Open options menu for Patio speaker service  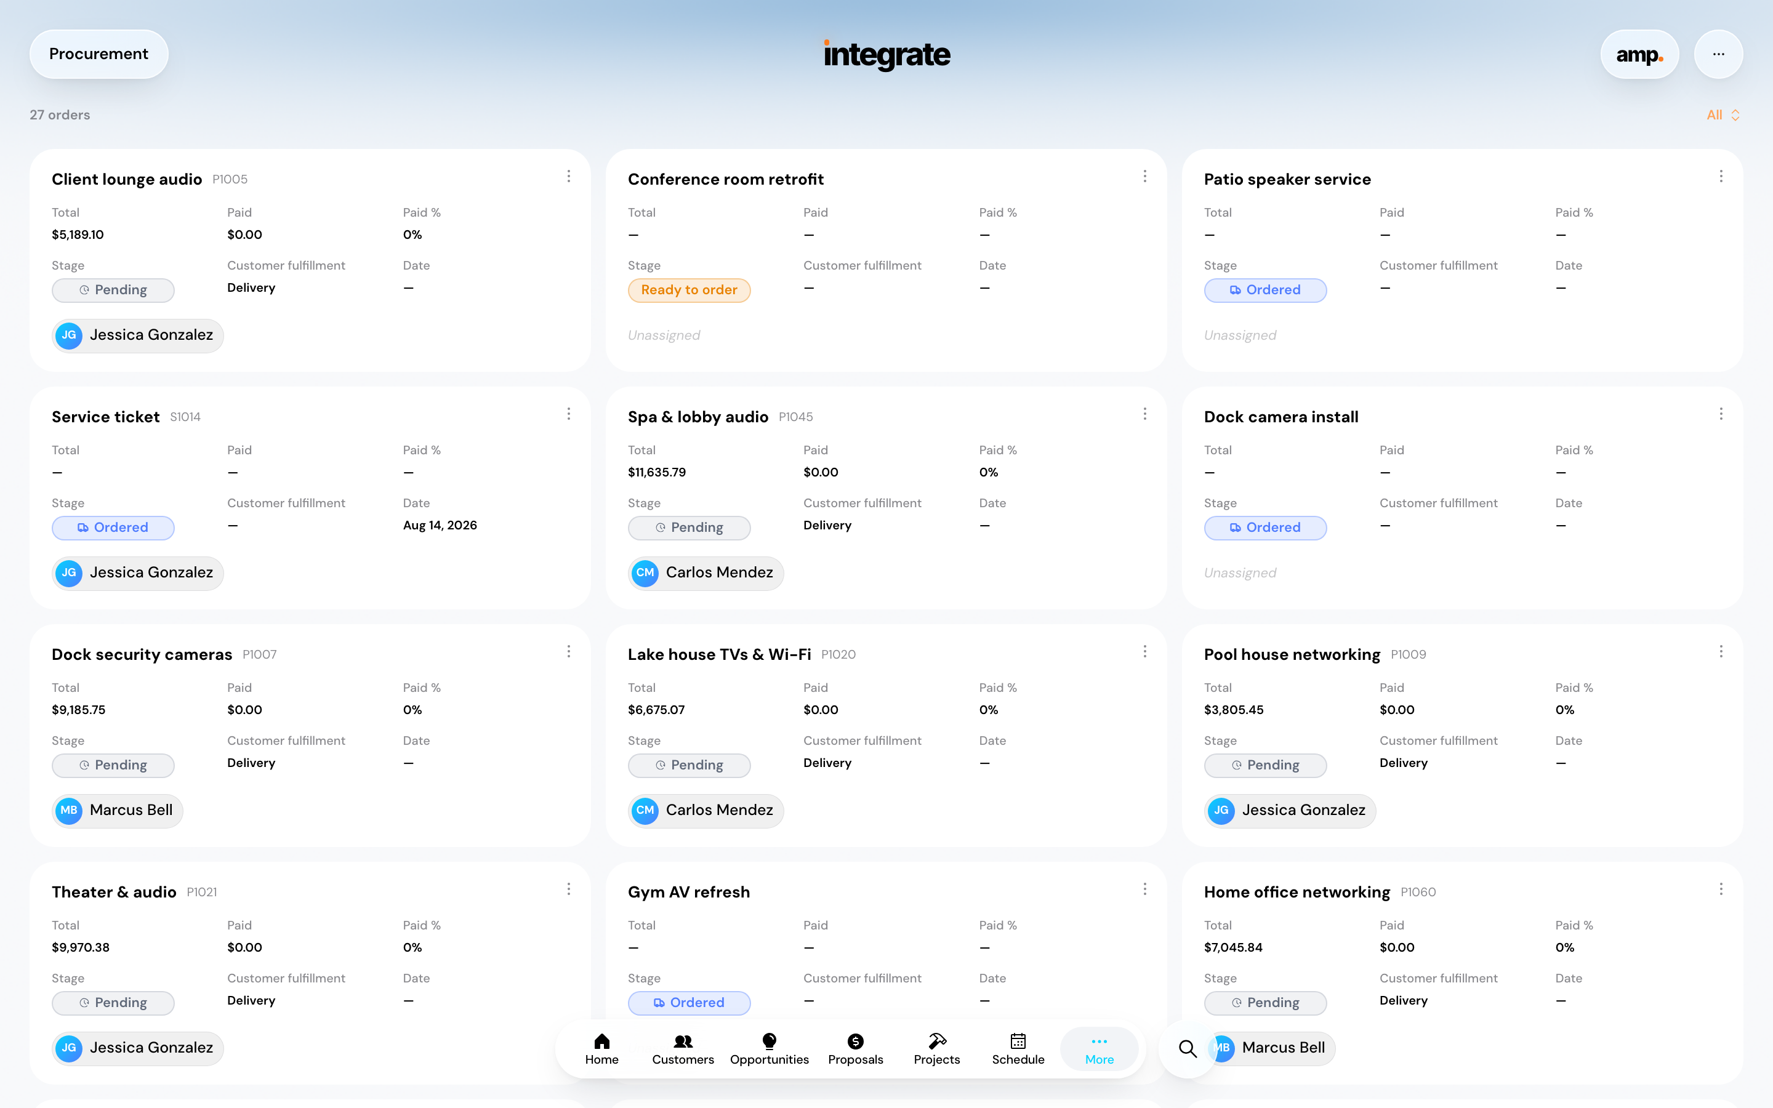click(1721, 177)
